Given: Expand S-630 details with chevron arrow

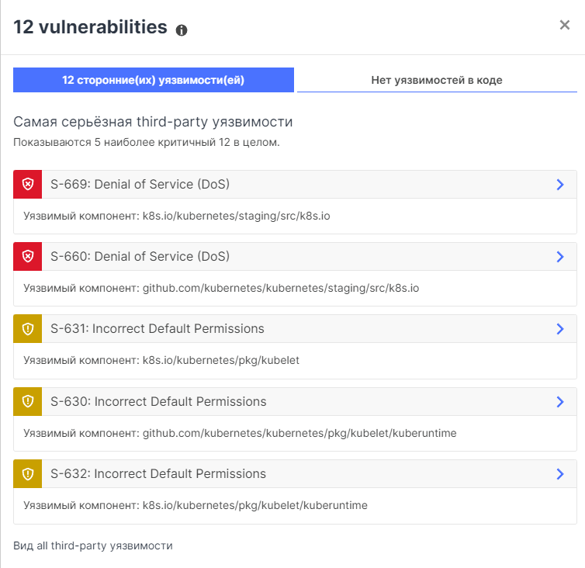Looking at the screenshot, I should click(x=560, y=402).
